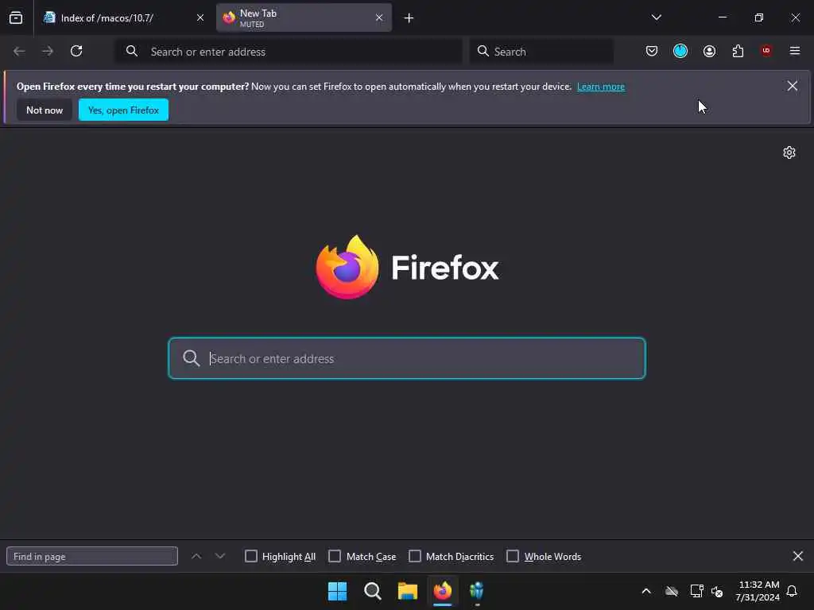Show hidden system tray icons

point(646,591)
